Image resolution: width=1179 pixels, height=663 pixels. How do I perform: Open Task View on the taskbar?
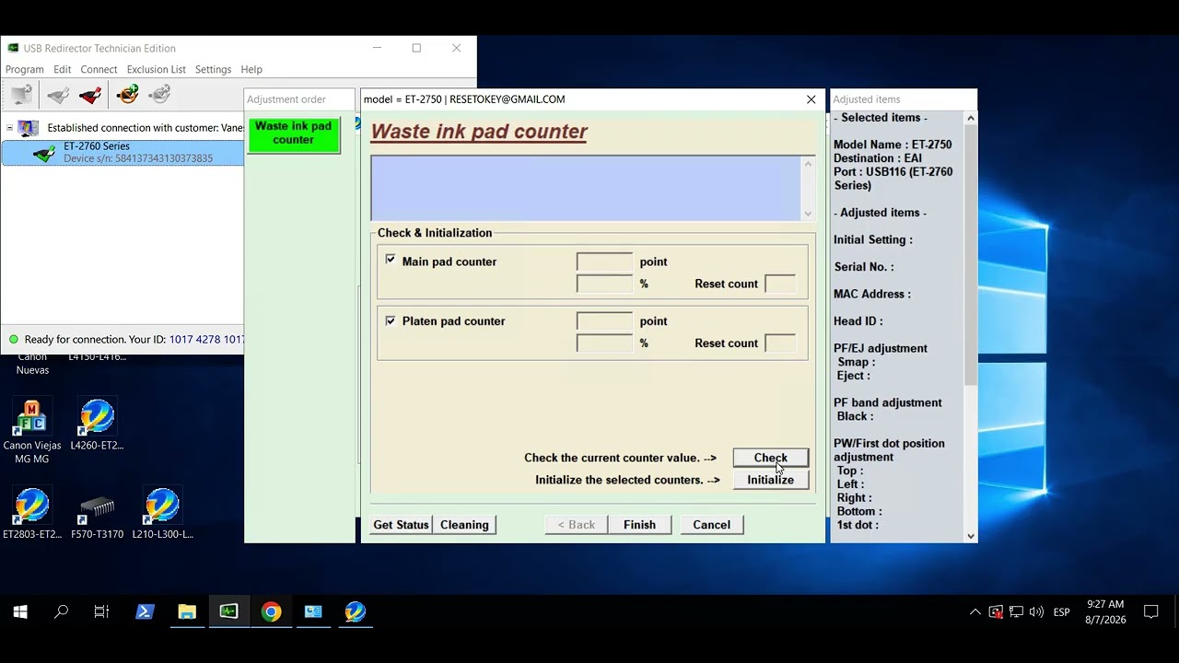(101, 611)
